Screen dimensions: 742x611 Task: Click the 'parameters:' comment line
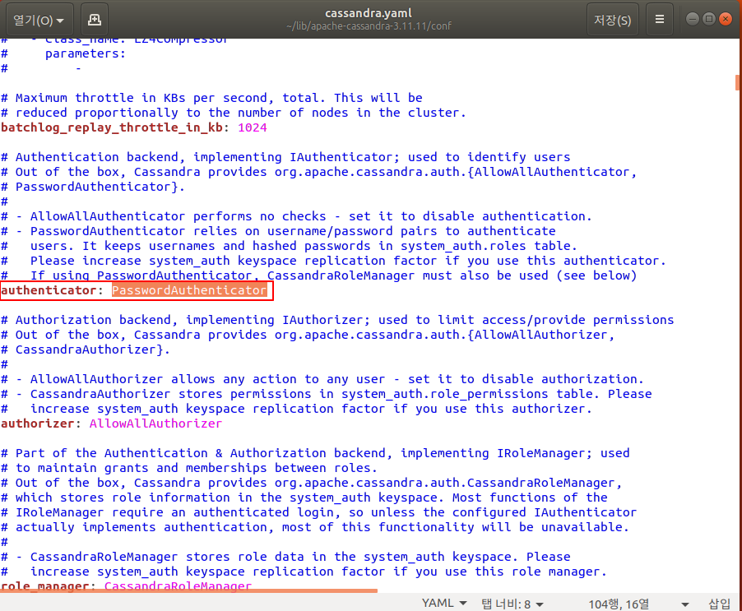pos(63,53)
